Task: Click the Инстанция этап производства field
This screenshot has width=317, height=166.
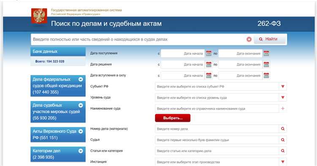Action: (217, 162)
